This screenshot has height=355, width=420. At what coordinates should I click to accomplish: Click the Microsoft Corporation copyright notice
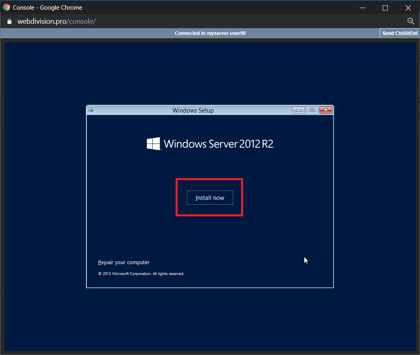(141, 274)
